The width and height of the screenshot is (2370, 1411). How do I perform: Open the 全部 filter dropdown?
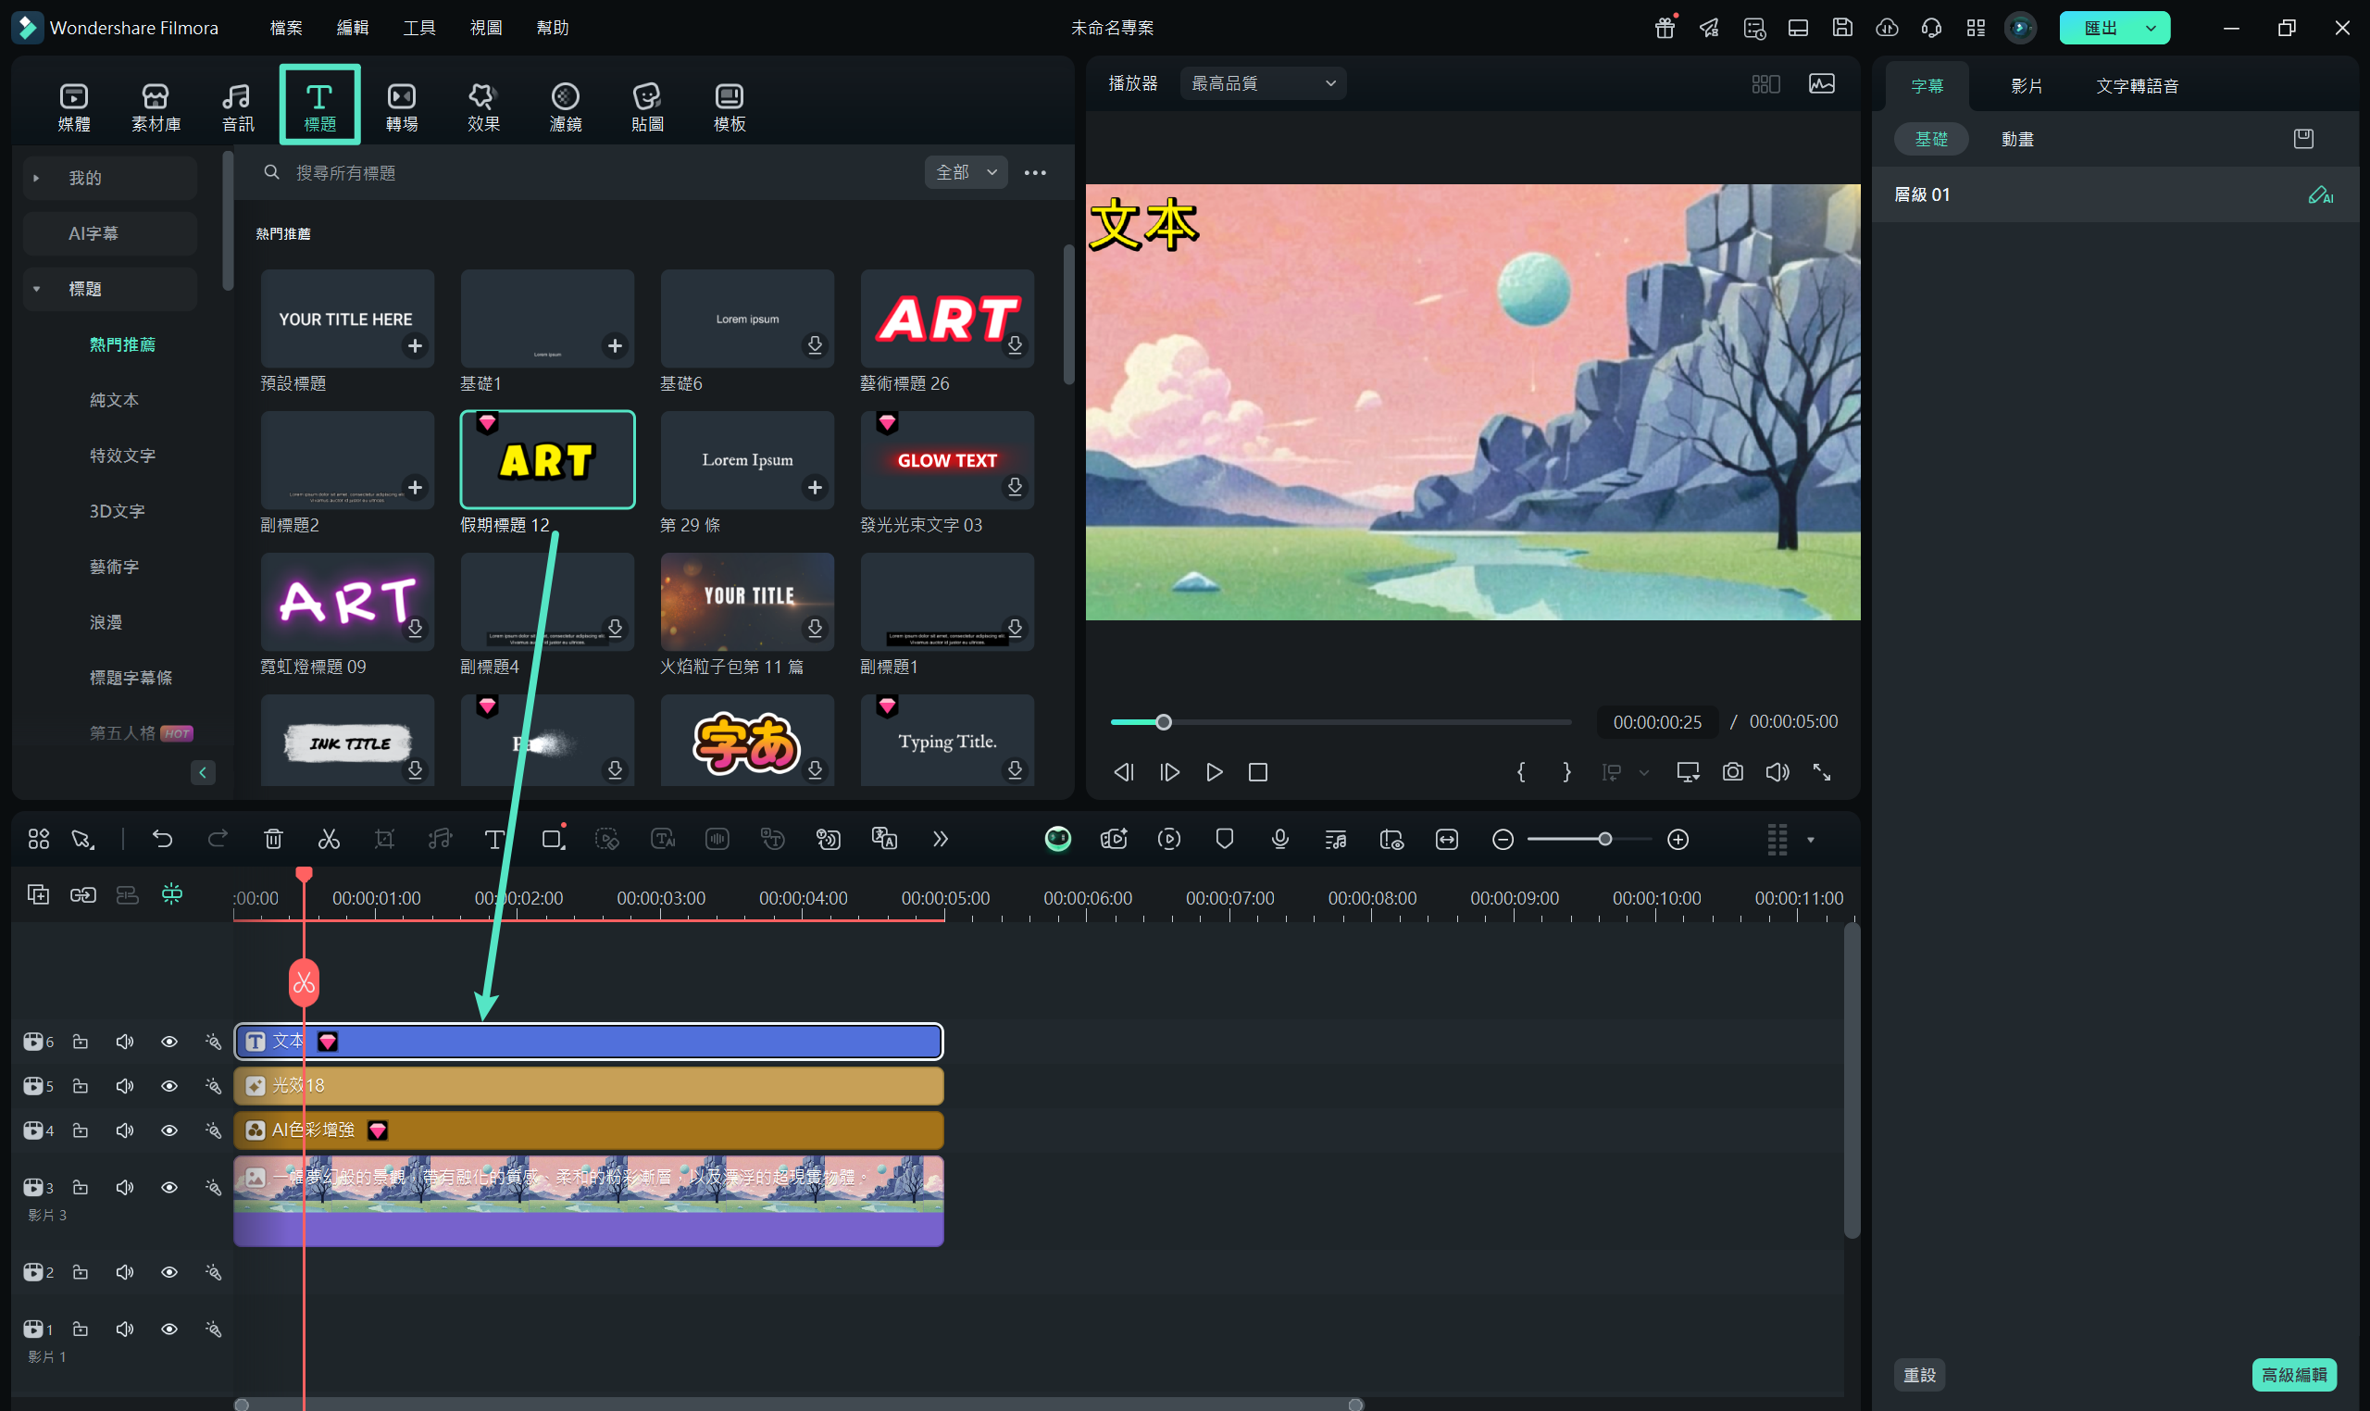coord(966,172)
